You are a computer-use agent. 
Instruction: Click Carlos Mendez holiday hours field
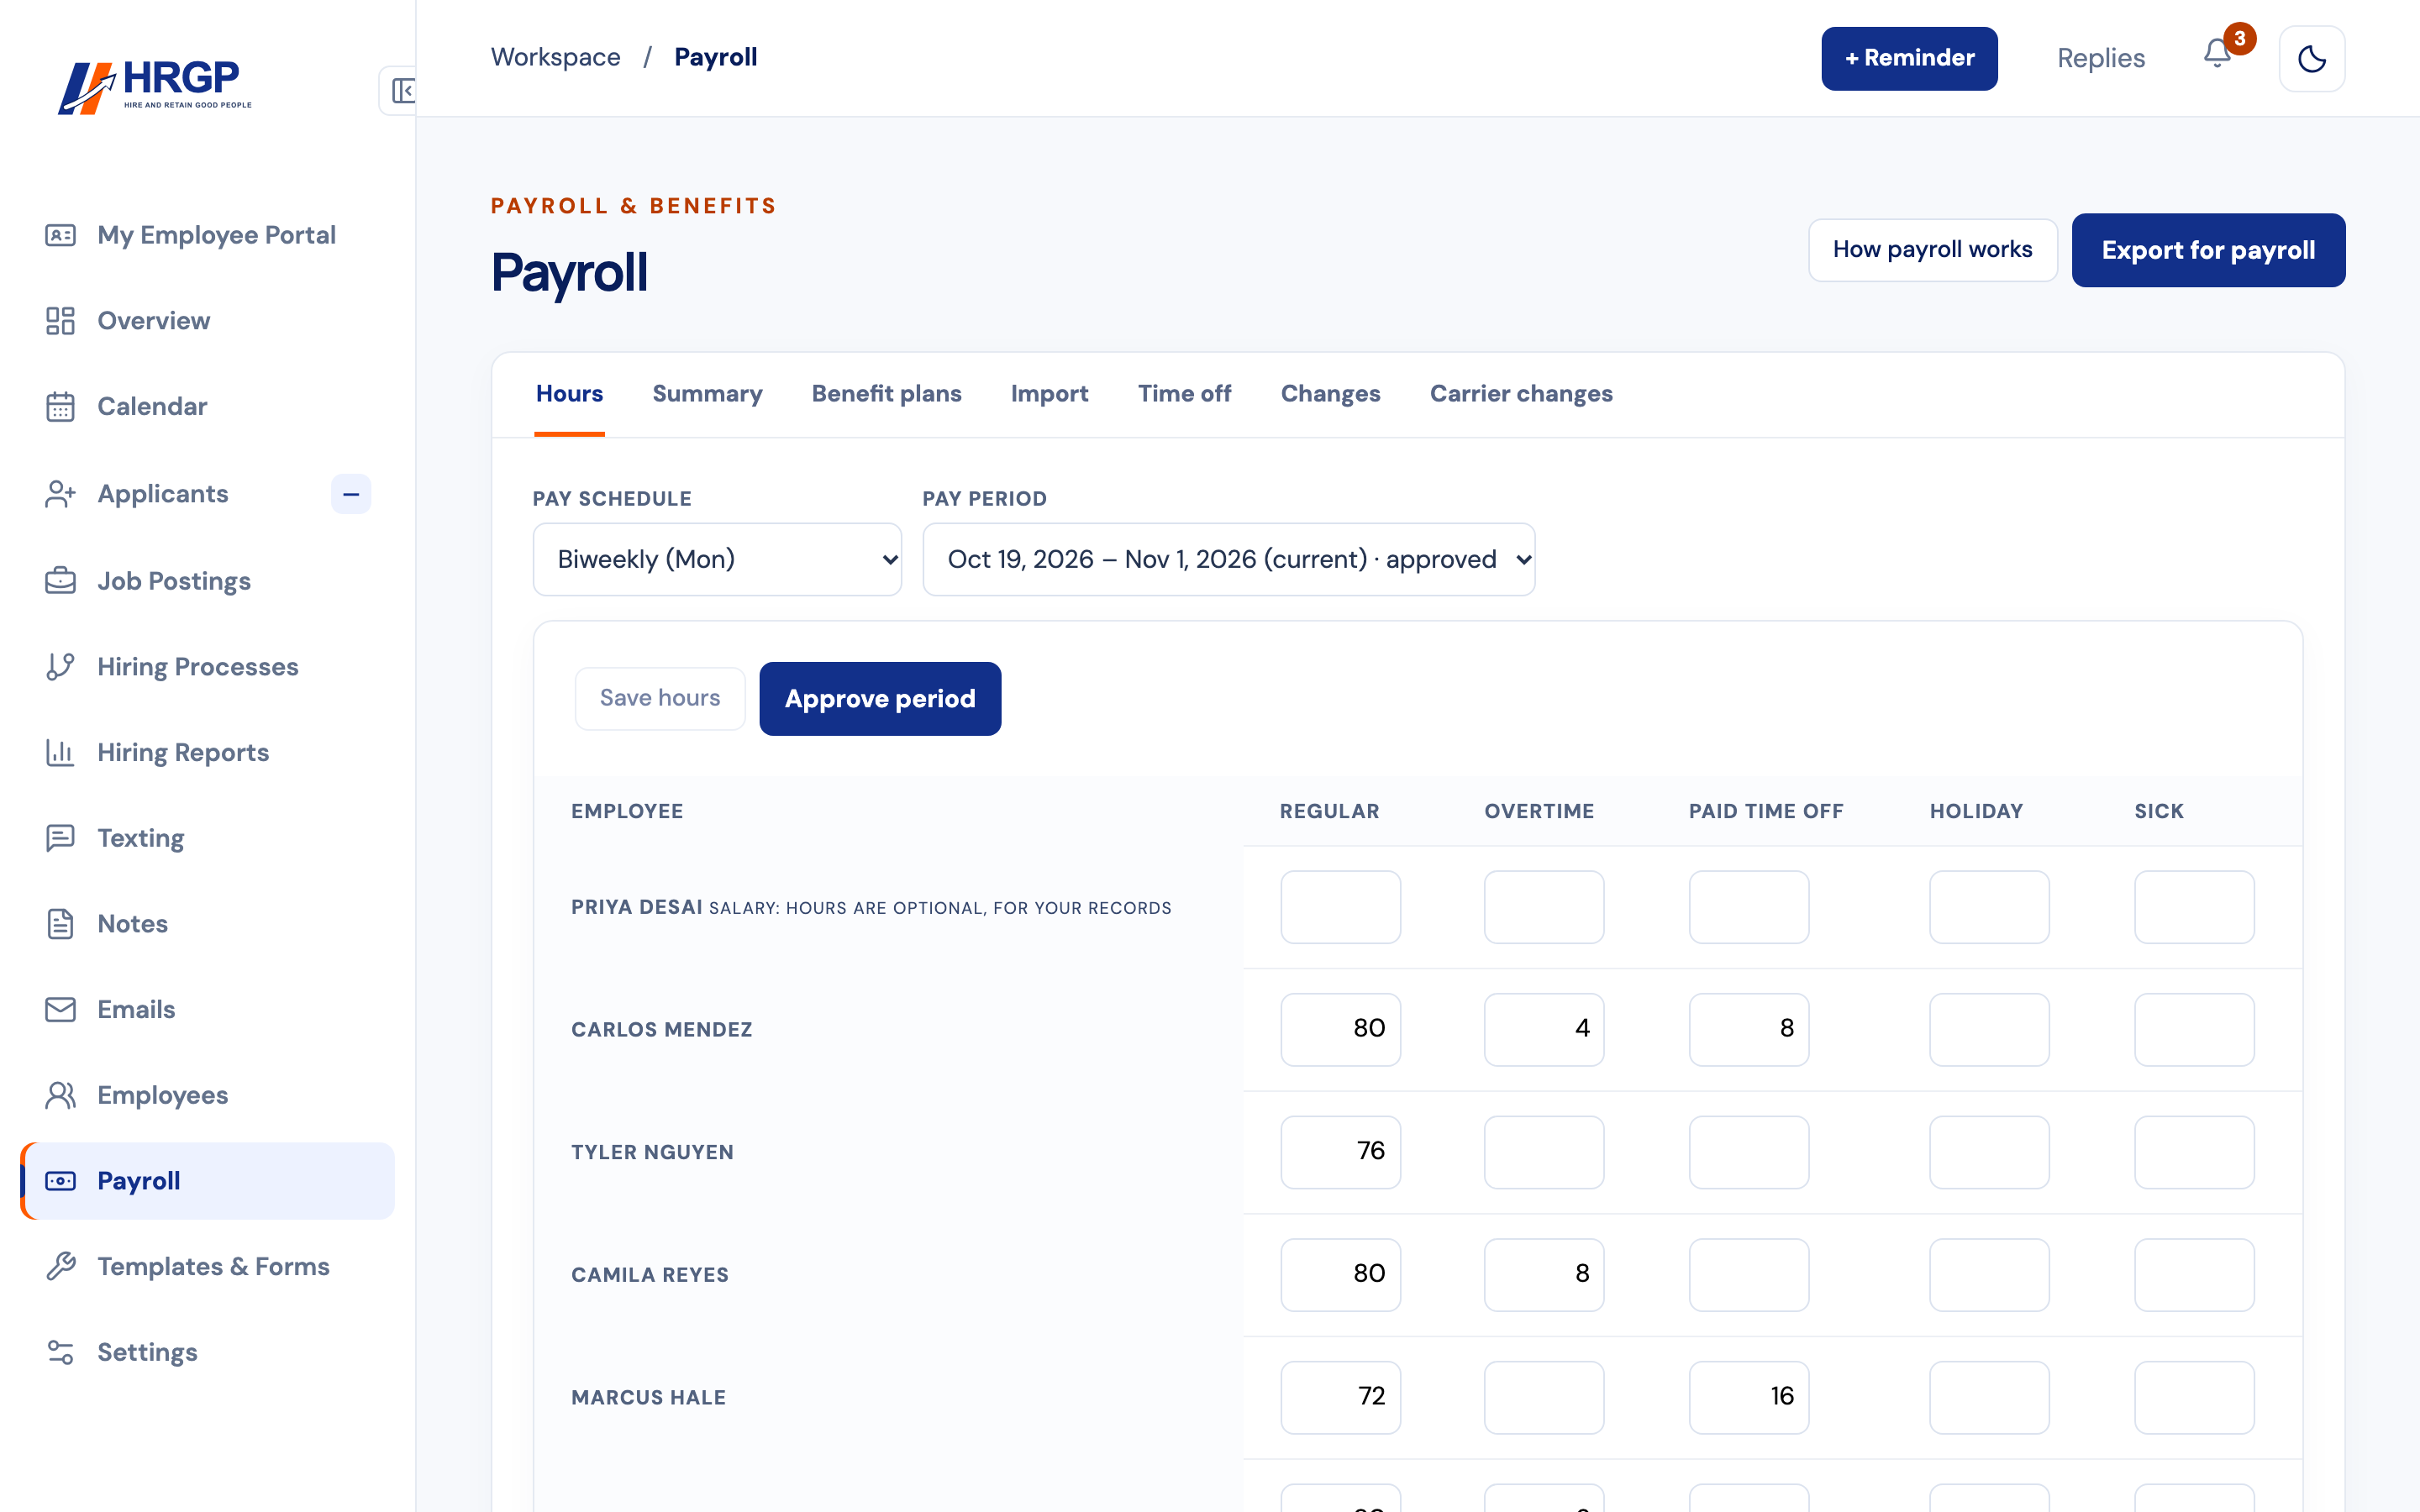click(1989, 1029)
